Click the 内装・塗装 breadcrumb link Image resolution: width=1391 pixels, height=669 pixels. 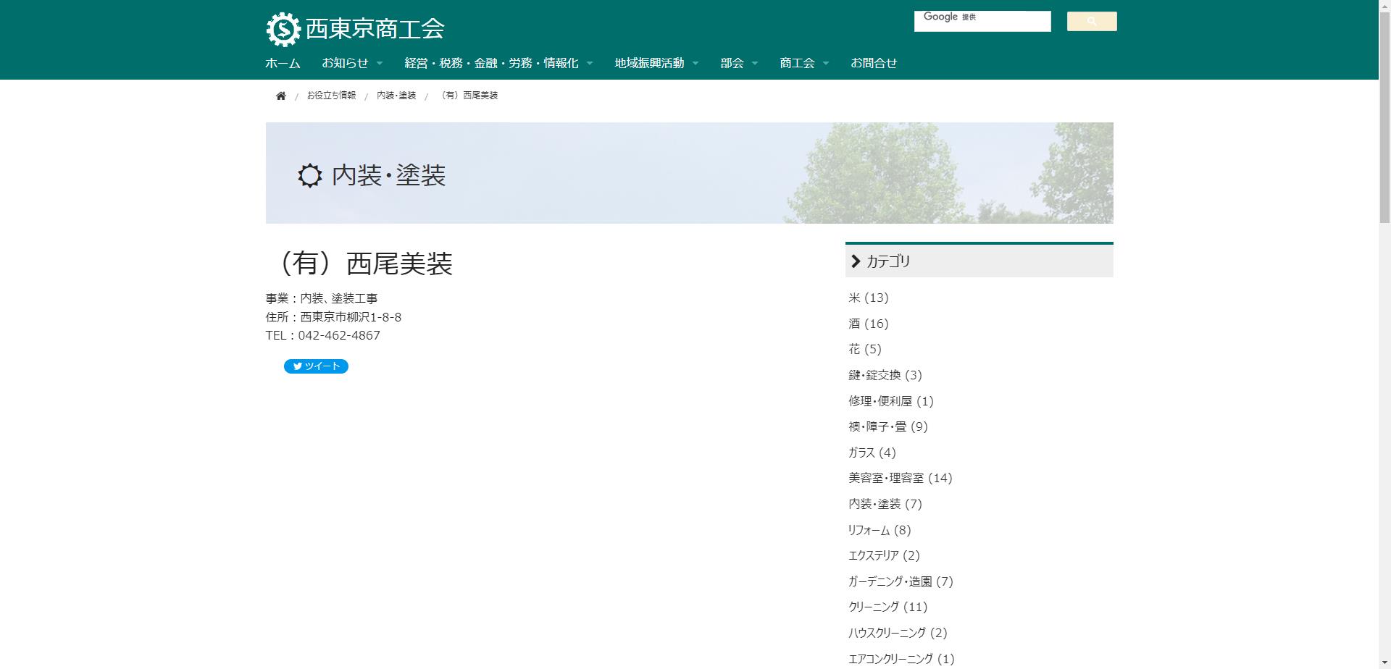[396, 95]
